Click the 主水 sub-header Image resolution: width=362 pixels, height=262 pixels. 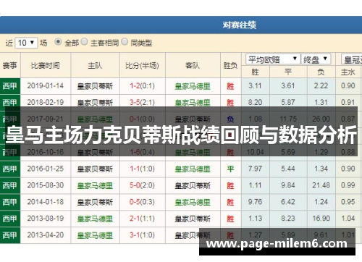348,72
